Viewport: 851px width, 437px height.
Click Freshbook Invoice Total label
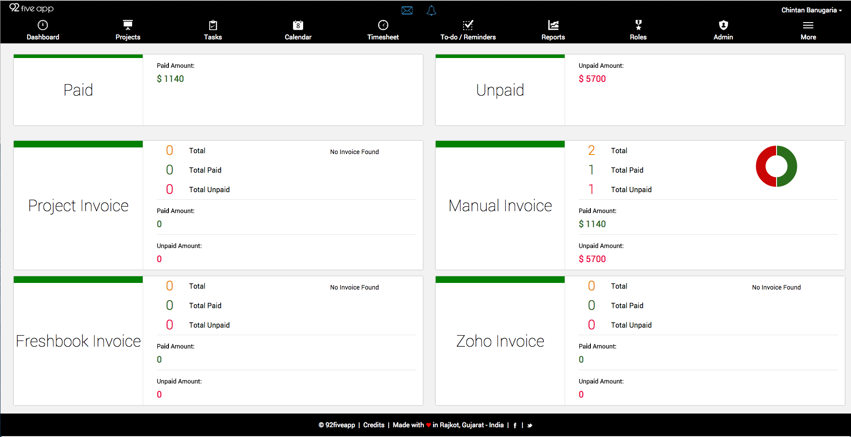[x=197, y=286]
